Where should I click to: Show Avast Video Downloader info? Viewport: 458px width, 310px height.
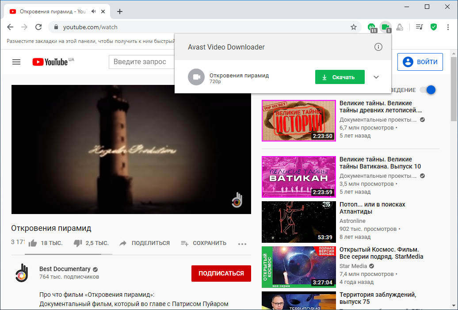coord(378,47)
